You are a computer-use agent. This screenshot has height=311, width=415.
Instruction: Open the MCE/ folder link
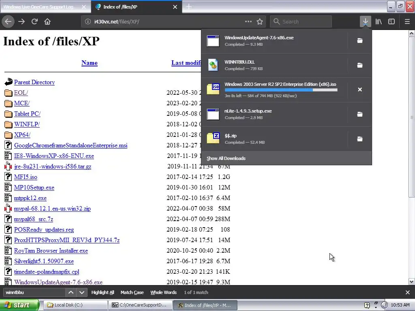click(22, 103)
